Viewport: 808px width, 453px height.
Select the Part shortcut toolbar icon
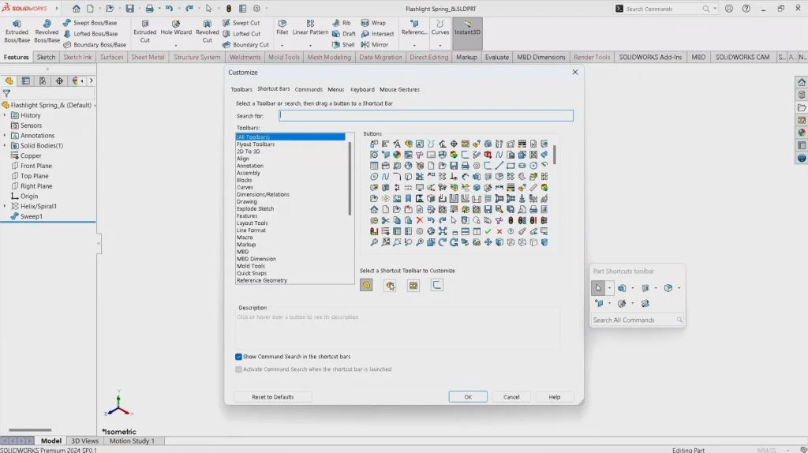(x=366, y=286)
